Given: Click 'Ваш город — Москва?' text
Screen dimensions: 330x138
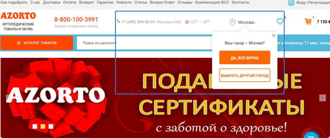Looking at the screenshot, I should point(245,43).
